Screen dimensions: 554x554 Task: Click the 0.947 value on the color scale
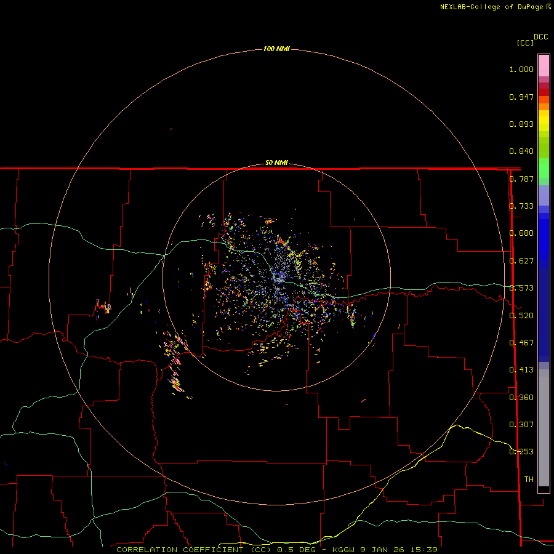point(521,97)
